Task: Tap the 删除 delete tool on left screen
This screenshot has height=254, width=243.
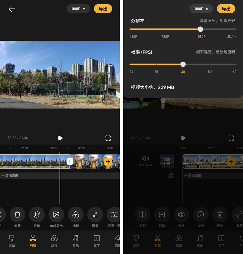Action: (x=17, y=217)
